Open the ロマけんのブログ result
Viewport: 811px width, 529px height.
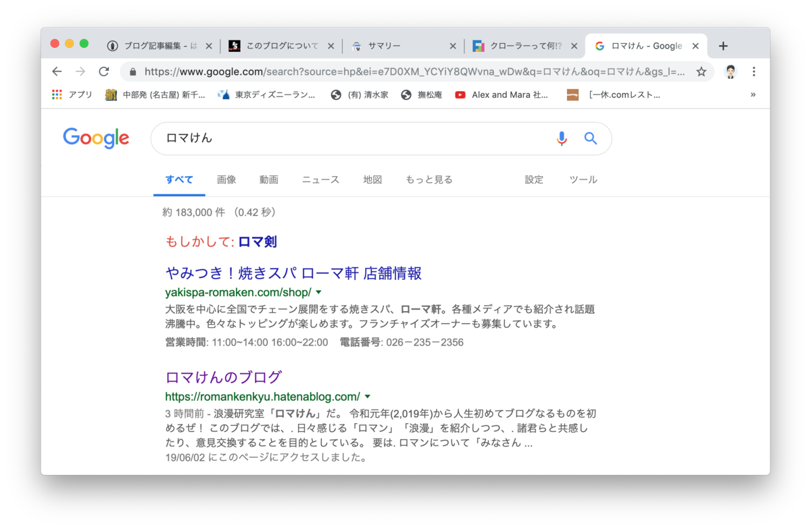pos(223,377)
